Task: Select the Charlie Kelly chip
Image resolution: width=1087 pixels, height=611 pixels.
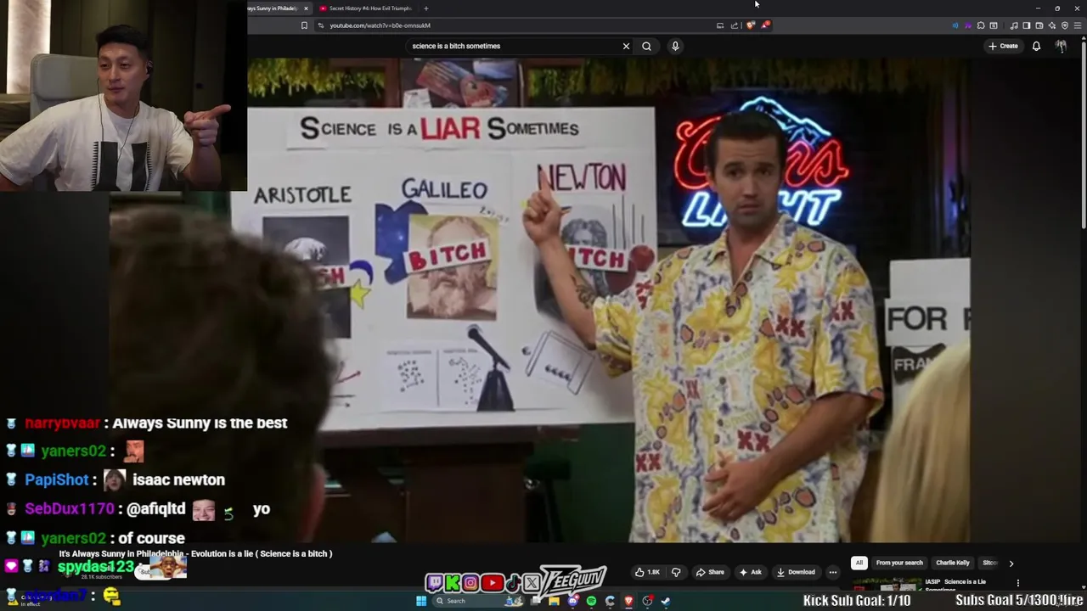Action: pos(953,563)
